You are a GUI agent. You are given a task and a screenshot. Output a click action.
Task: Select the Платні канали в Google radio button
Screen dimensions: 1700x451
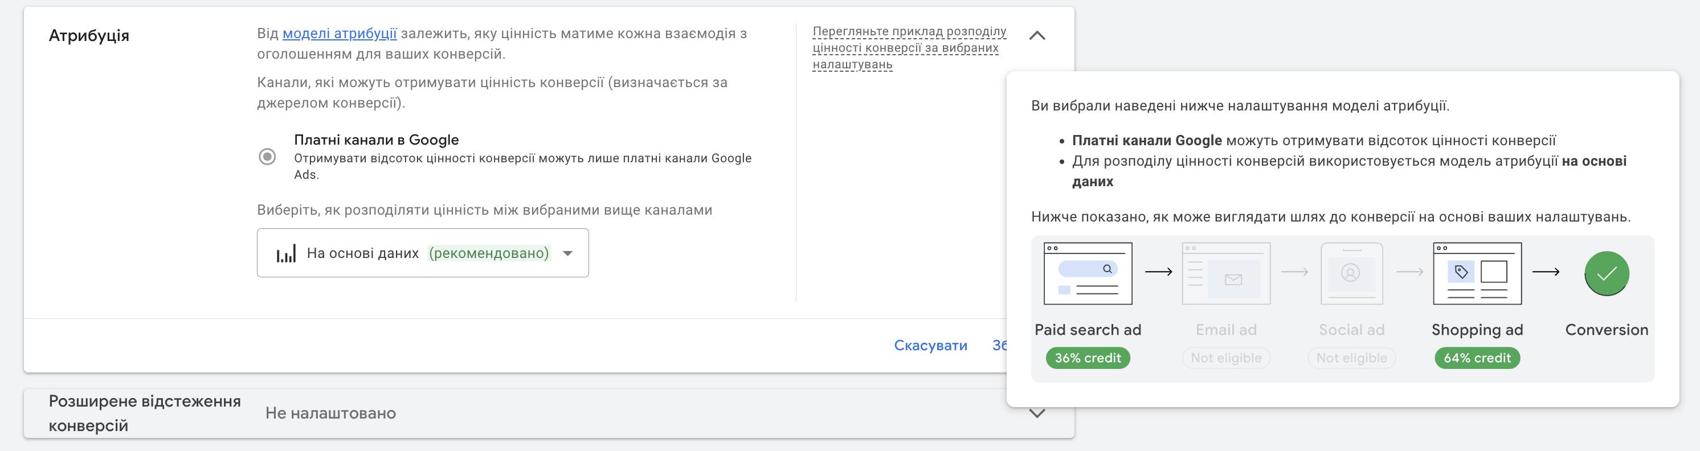(x=267, y=157)
